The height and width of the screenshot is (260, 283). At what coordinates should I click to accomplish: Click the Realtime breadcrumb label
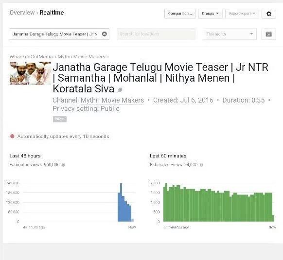point(52,13)
